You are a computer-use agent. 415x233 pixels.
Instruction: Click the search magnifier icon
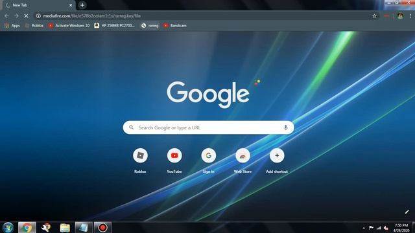point(131,128)
